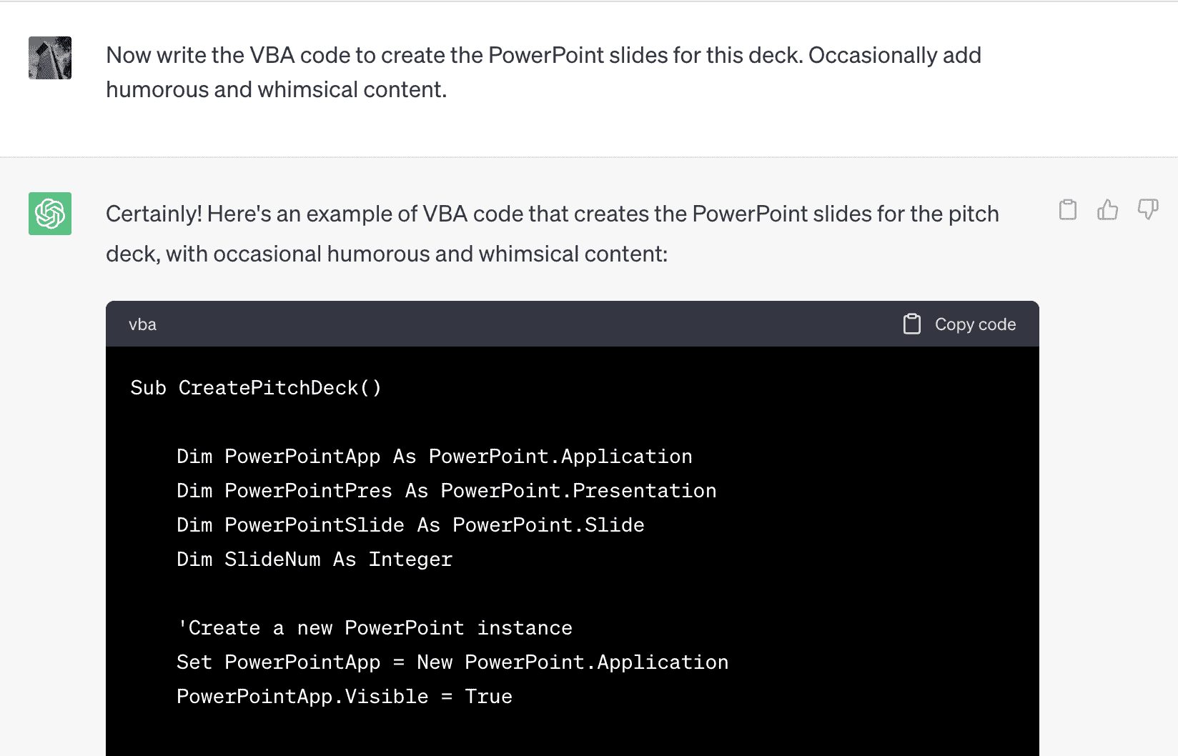Viewport: 1178px width, 756px height.
Task: Click the assistant's "Certainly!" reply paragraph
Action: coord(553,234)
